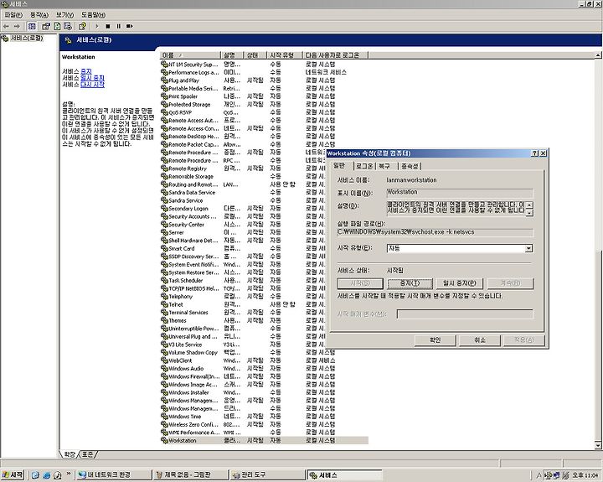Click the Export List toolbar icon
This screenshot has height=482, width=603.
point(68,26)
